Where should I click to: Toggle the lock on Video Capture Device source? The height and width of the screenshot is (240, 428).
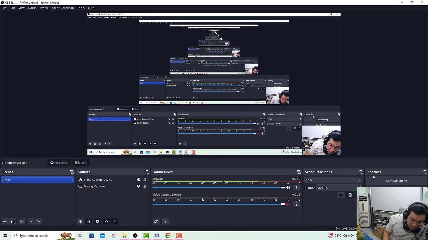[x=145, y=180]
